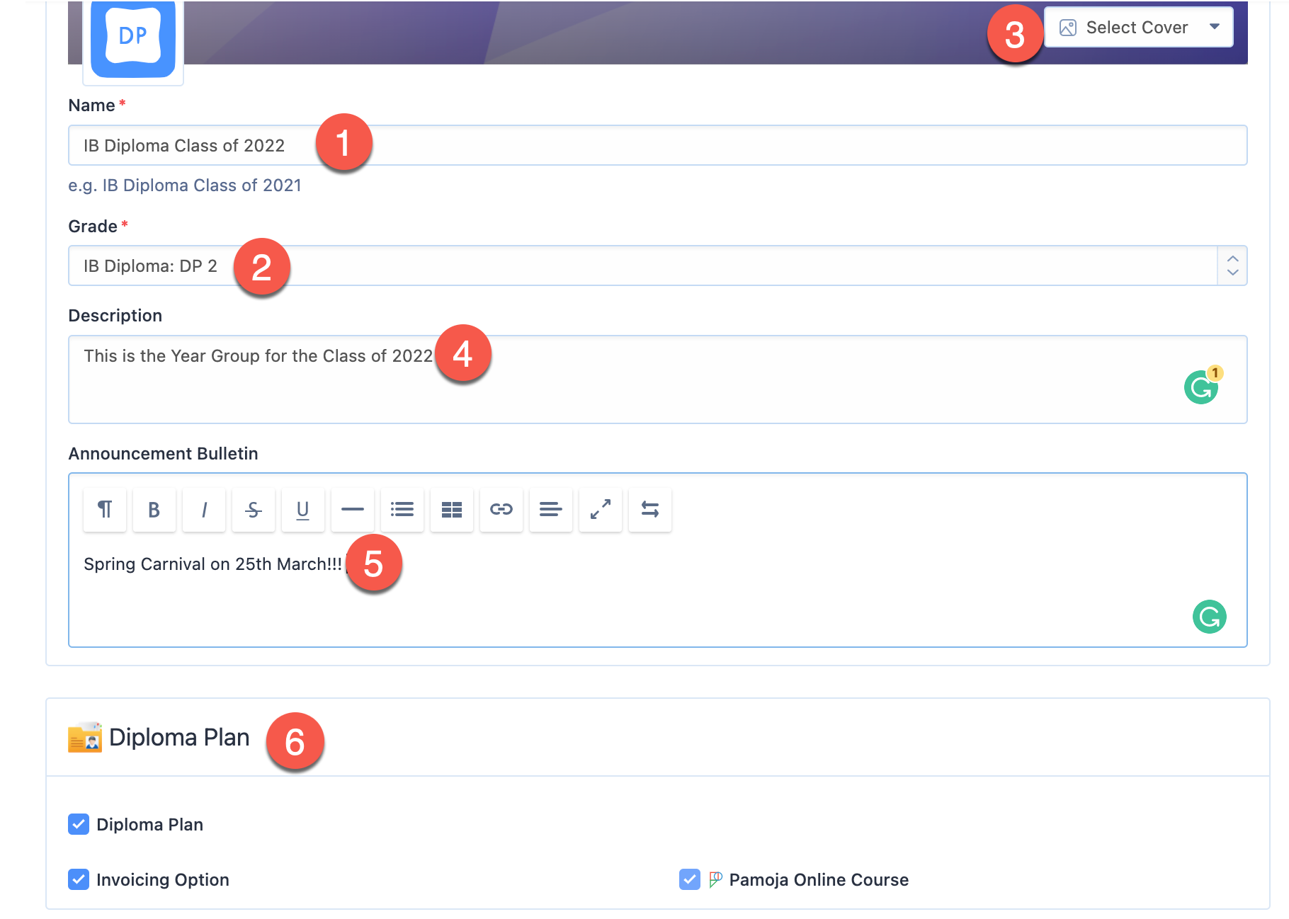Apply strikethrough formatting
Screen dimensions: 1289x919
tap(254, 510)
